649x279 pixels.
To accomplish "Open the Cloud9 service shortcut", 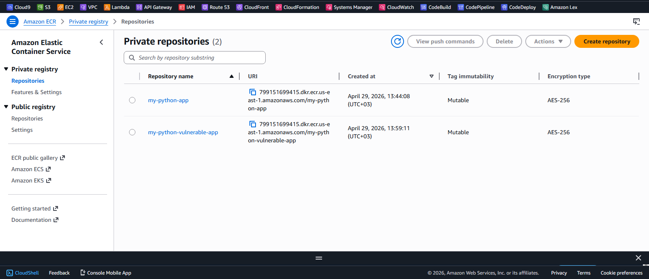I will click(19, 7).
